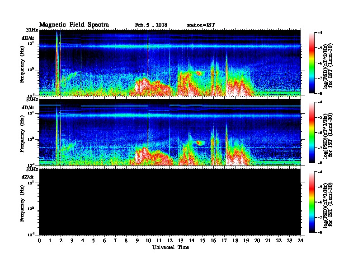This screenshot has height=276, width=358.
Task: Click hour tick label "10" on time axis
Action: (x=148, y=241)
